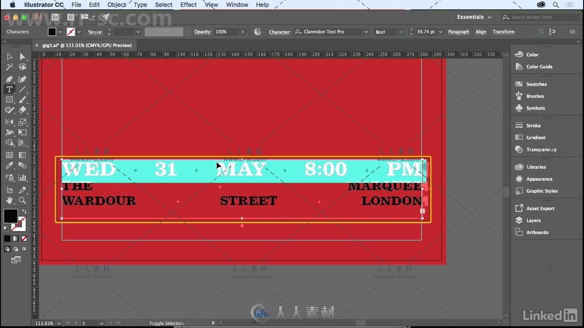The image size is (584, 328).
Task: Select the Perspective Grid tool
Action: (x=22, y=143)
